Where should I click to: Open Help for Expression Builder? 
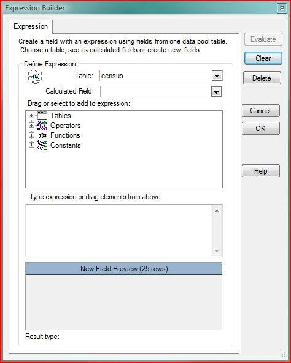click(x=261, y=171)
